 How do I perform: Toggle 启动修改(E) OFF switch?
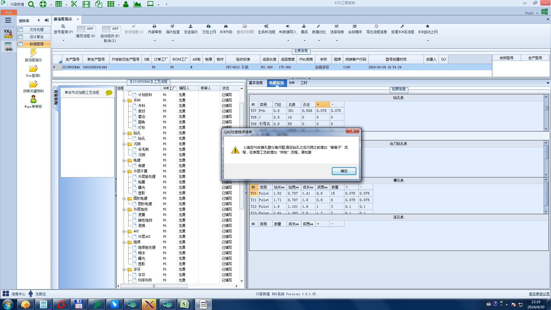[111, 29]
